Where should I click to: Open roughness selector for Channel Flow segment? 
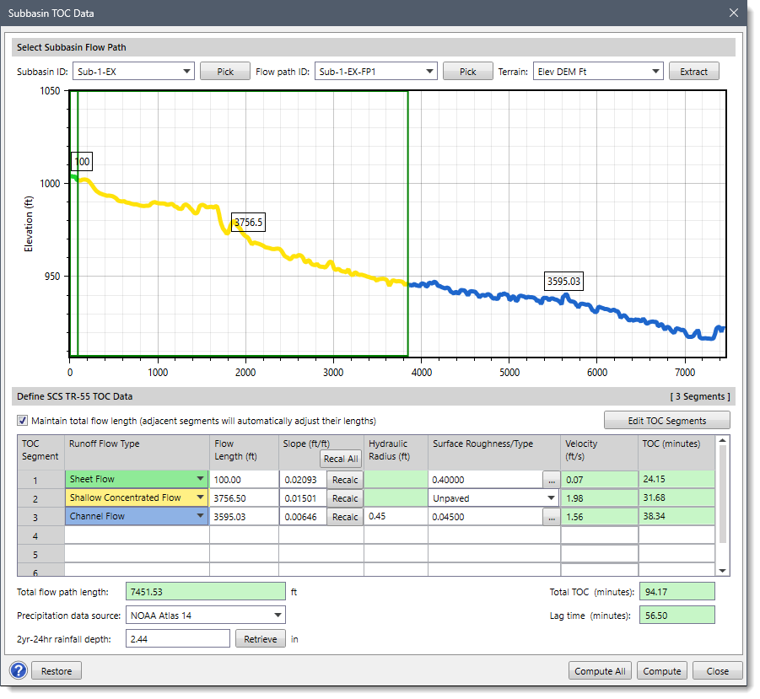(x=551, y=517)
